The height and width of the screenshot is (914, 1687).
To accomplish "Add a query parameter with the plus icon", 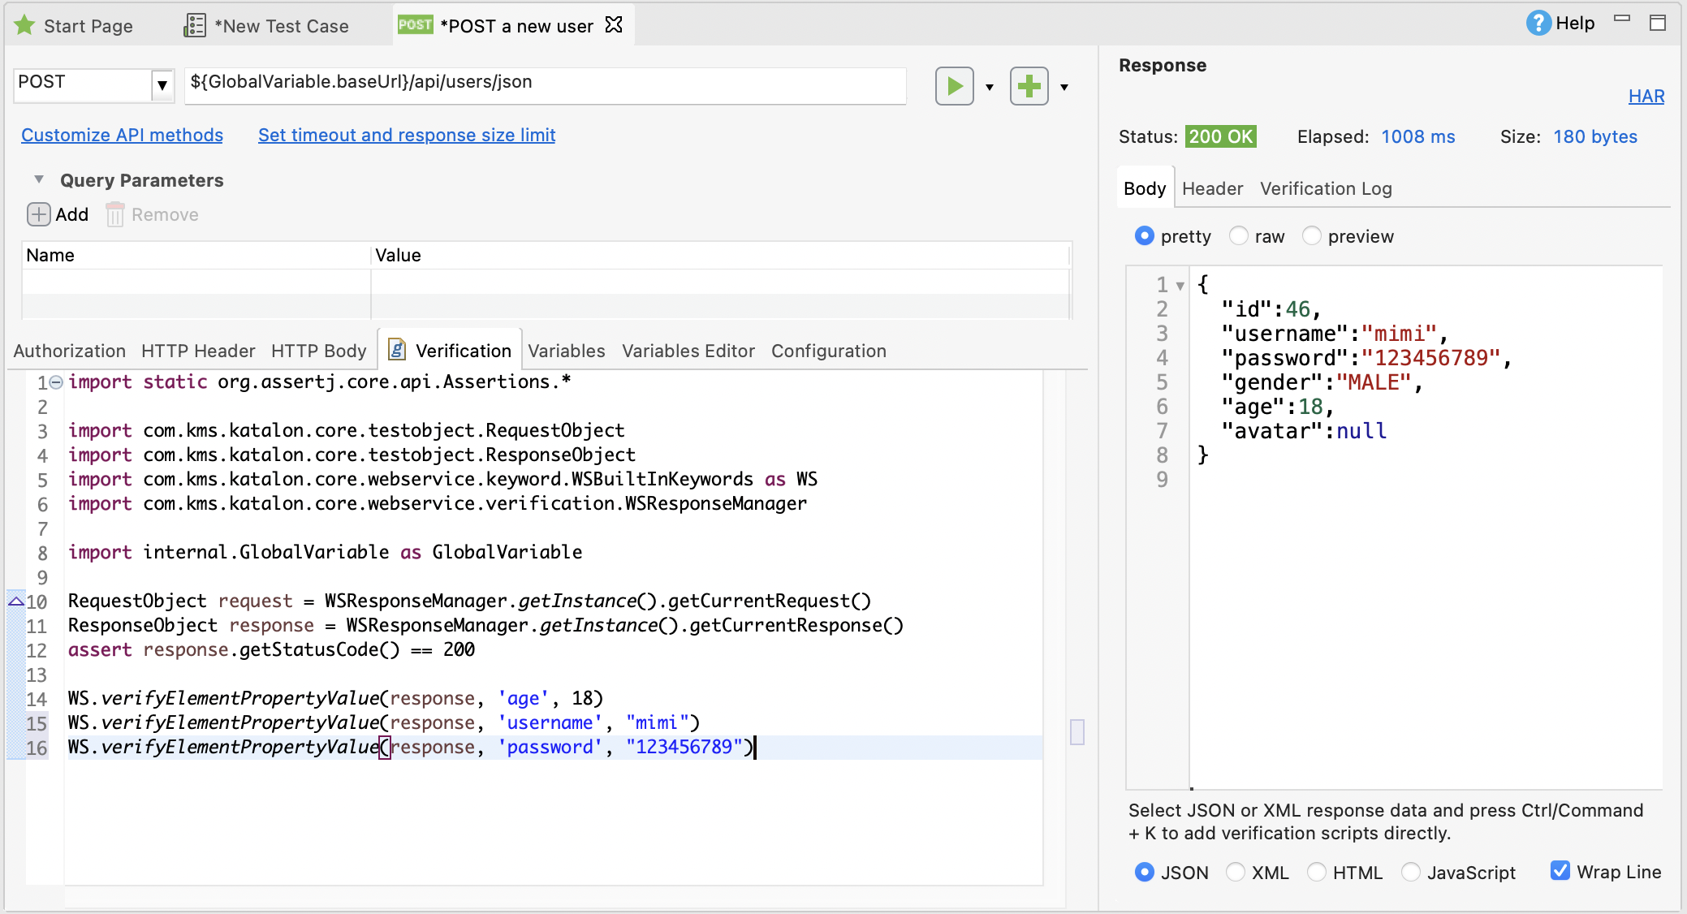I will pos(38,214).
